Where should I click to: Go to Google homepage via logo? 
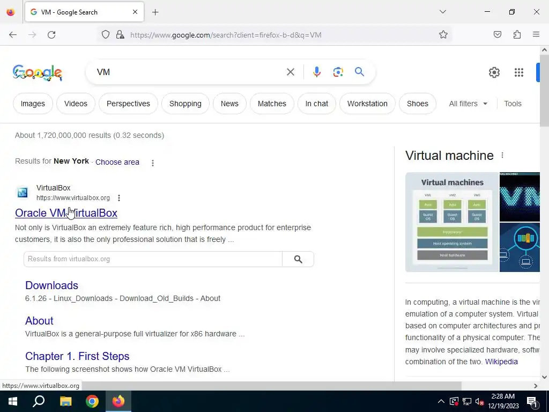(38, 72)
